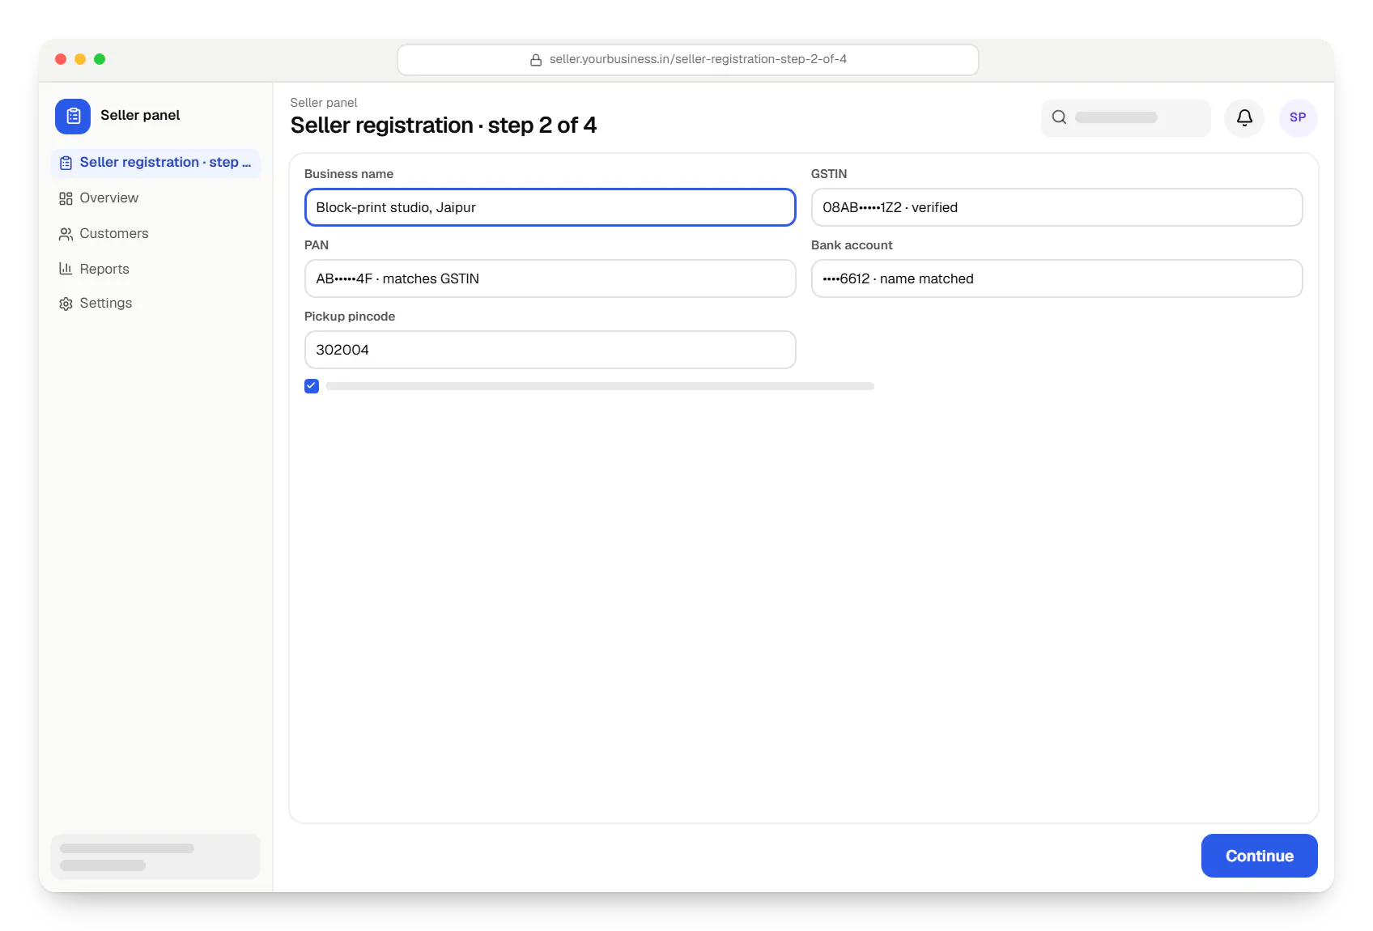Click the Customers people icon

coord(66,234)
